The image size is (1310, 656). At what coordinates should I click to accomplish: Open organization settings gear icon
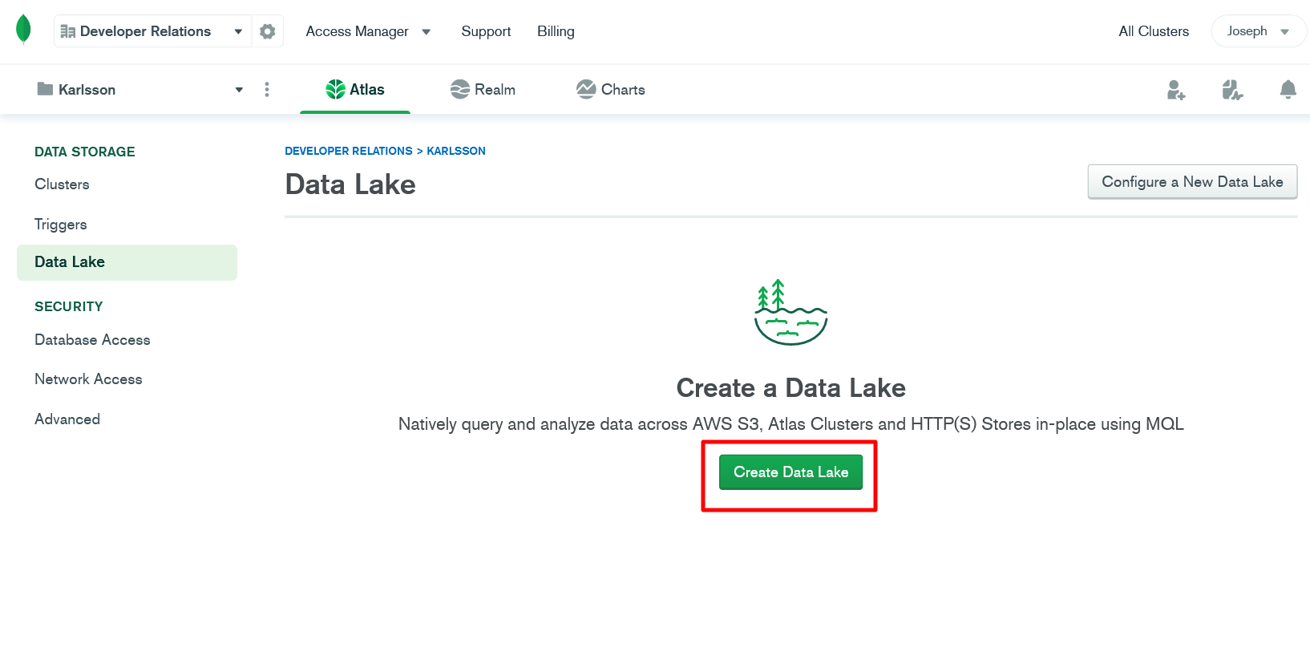268,31
